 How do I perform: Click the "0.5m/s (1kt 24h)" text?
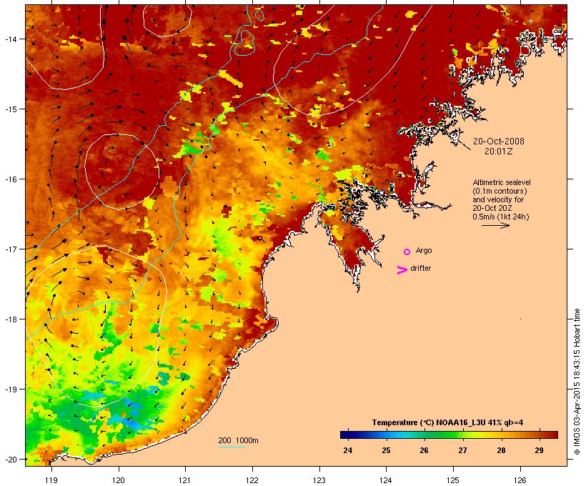pos(501,217)
